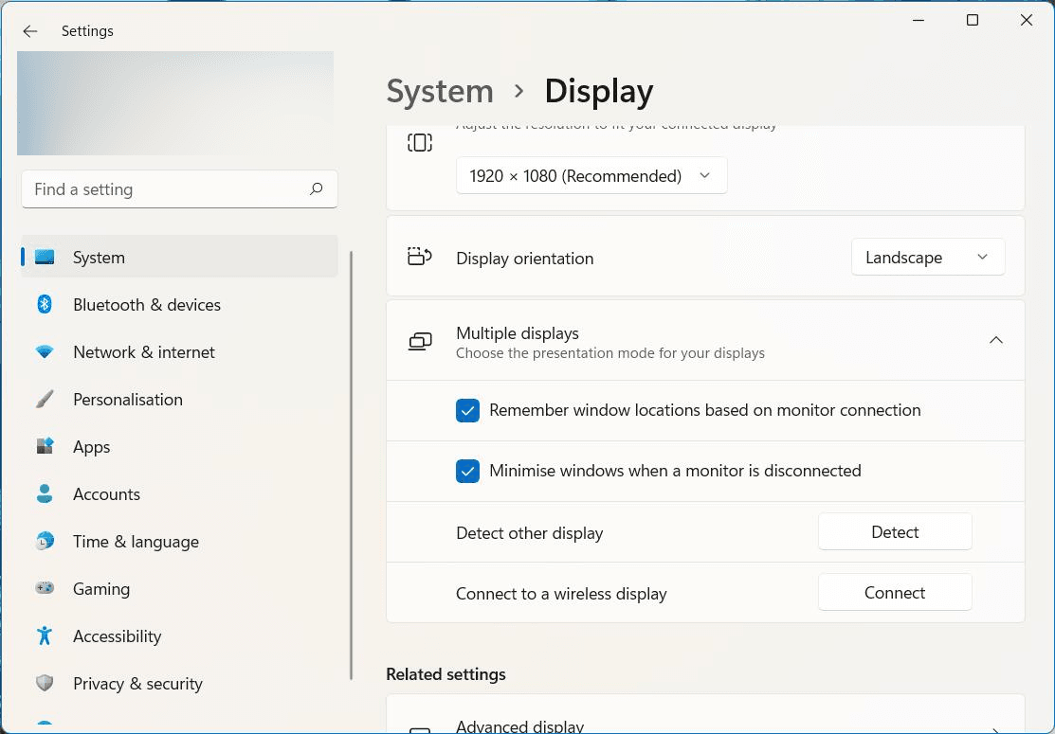
Task: Click the Time & language clock icon
Action: click(x=45, y=541)
